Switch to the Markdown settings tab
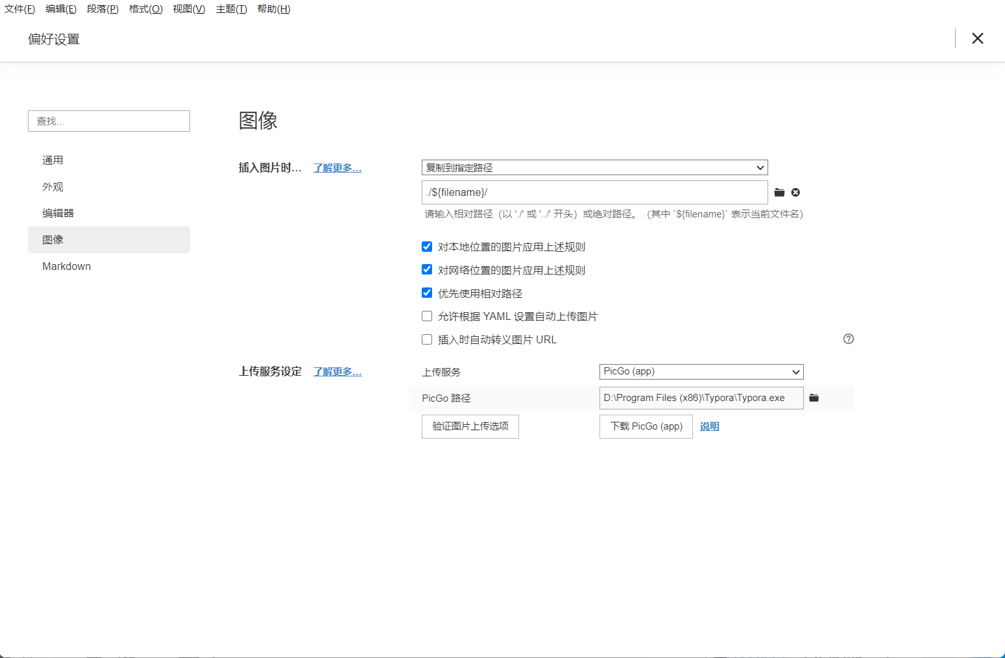1005x658 pixels. tap(67, 266)
